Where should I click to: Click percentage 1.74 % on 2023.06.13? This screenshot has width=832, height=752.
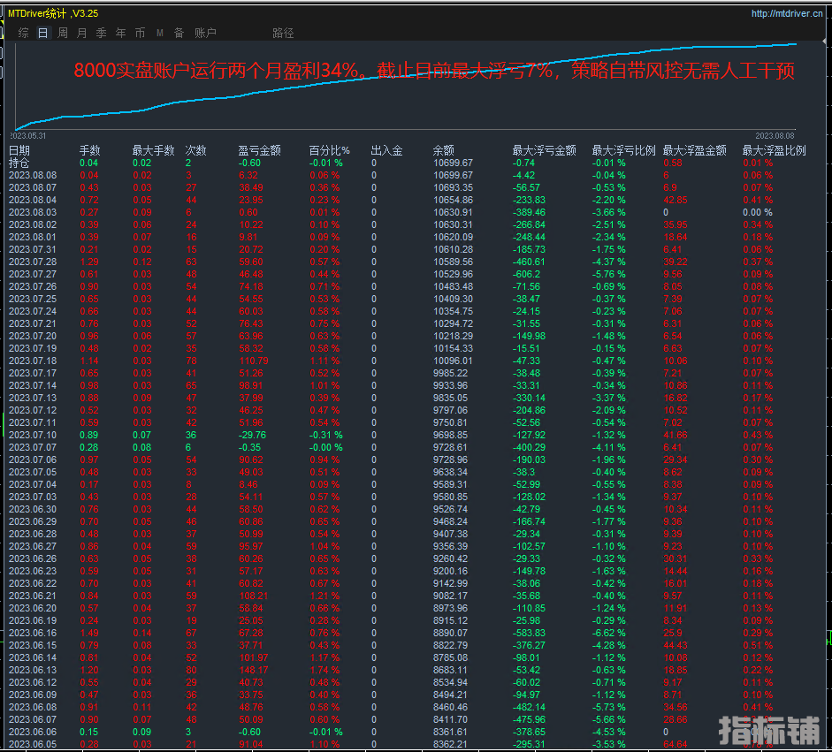(x=324, y=671)
